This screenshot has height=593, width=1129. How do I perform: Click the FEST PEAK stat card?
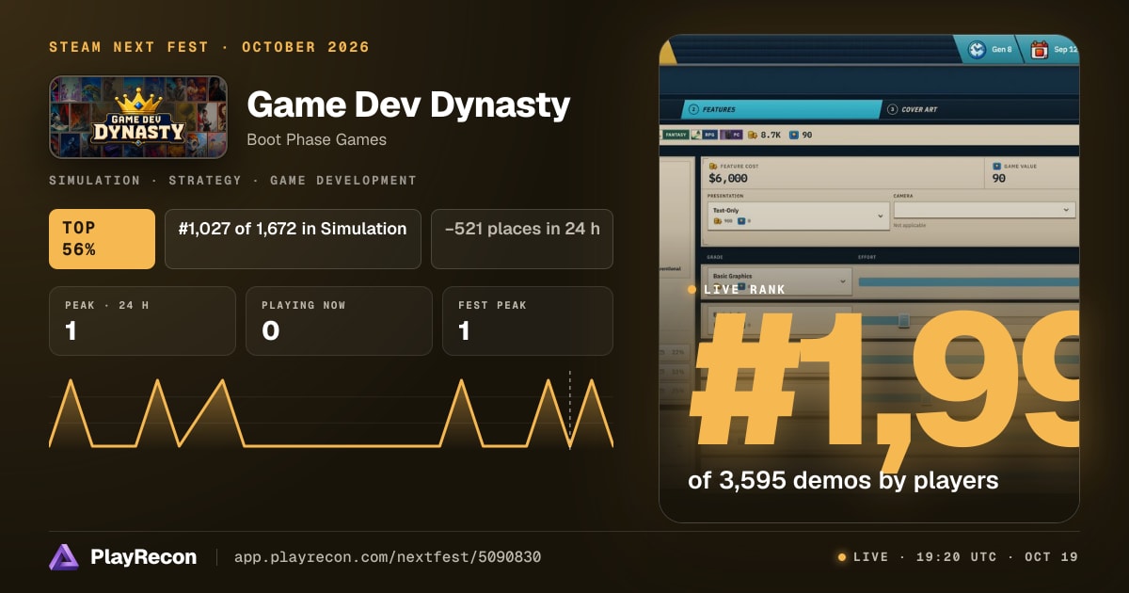click(x=528, y=321)
